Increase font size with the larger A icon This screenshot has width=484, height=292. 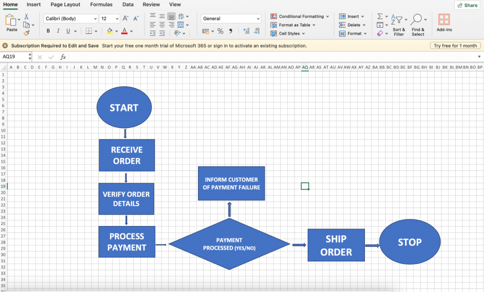pos(126,18)
